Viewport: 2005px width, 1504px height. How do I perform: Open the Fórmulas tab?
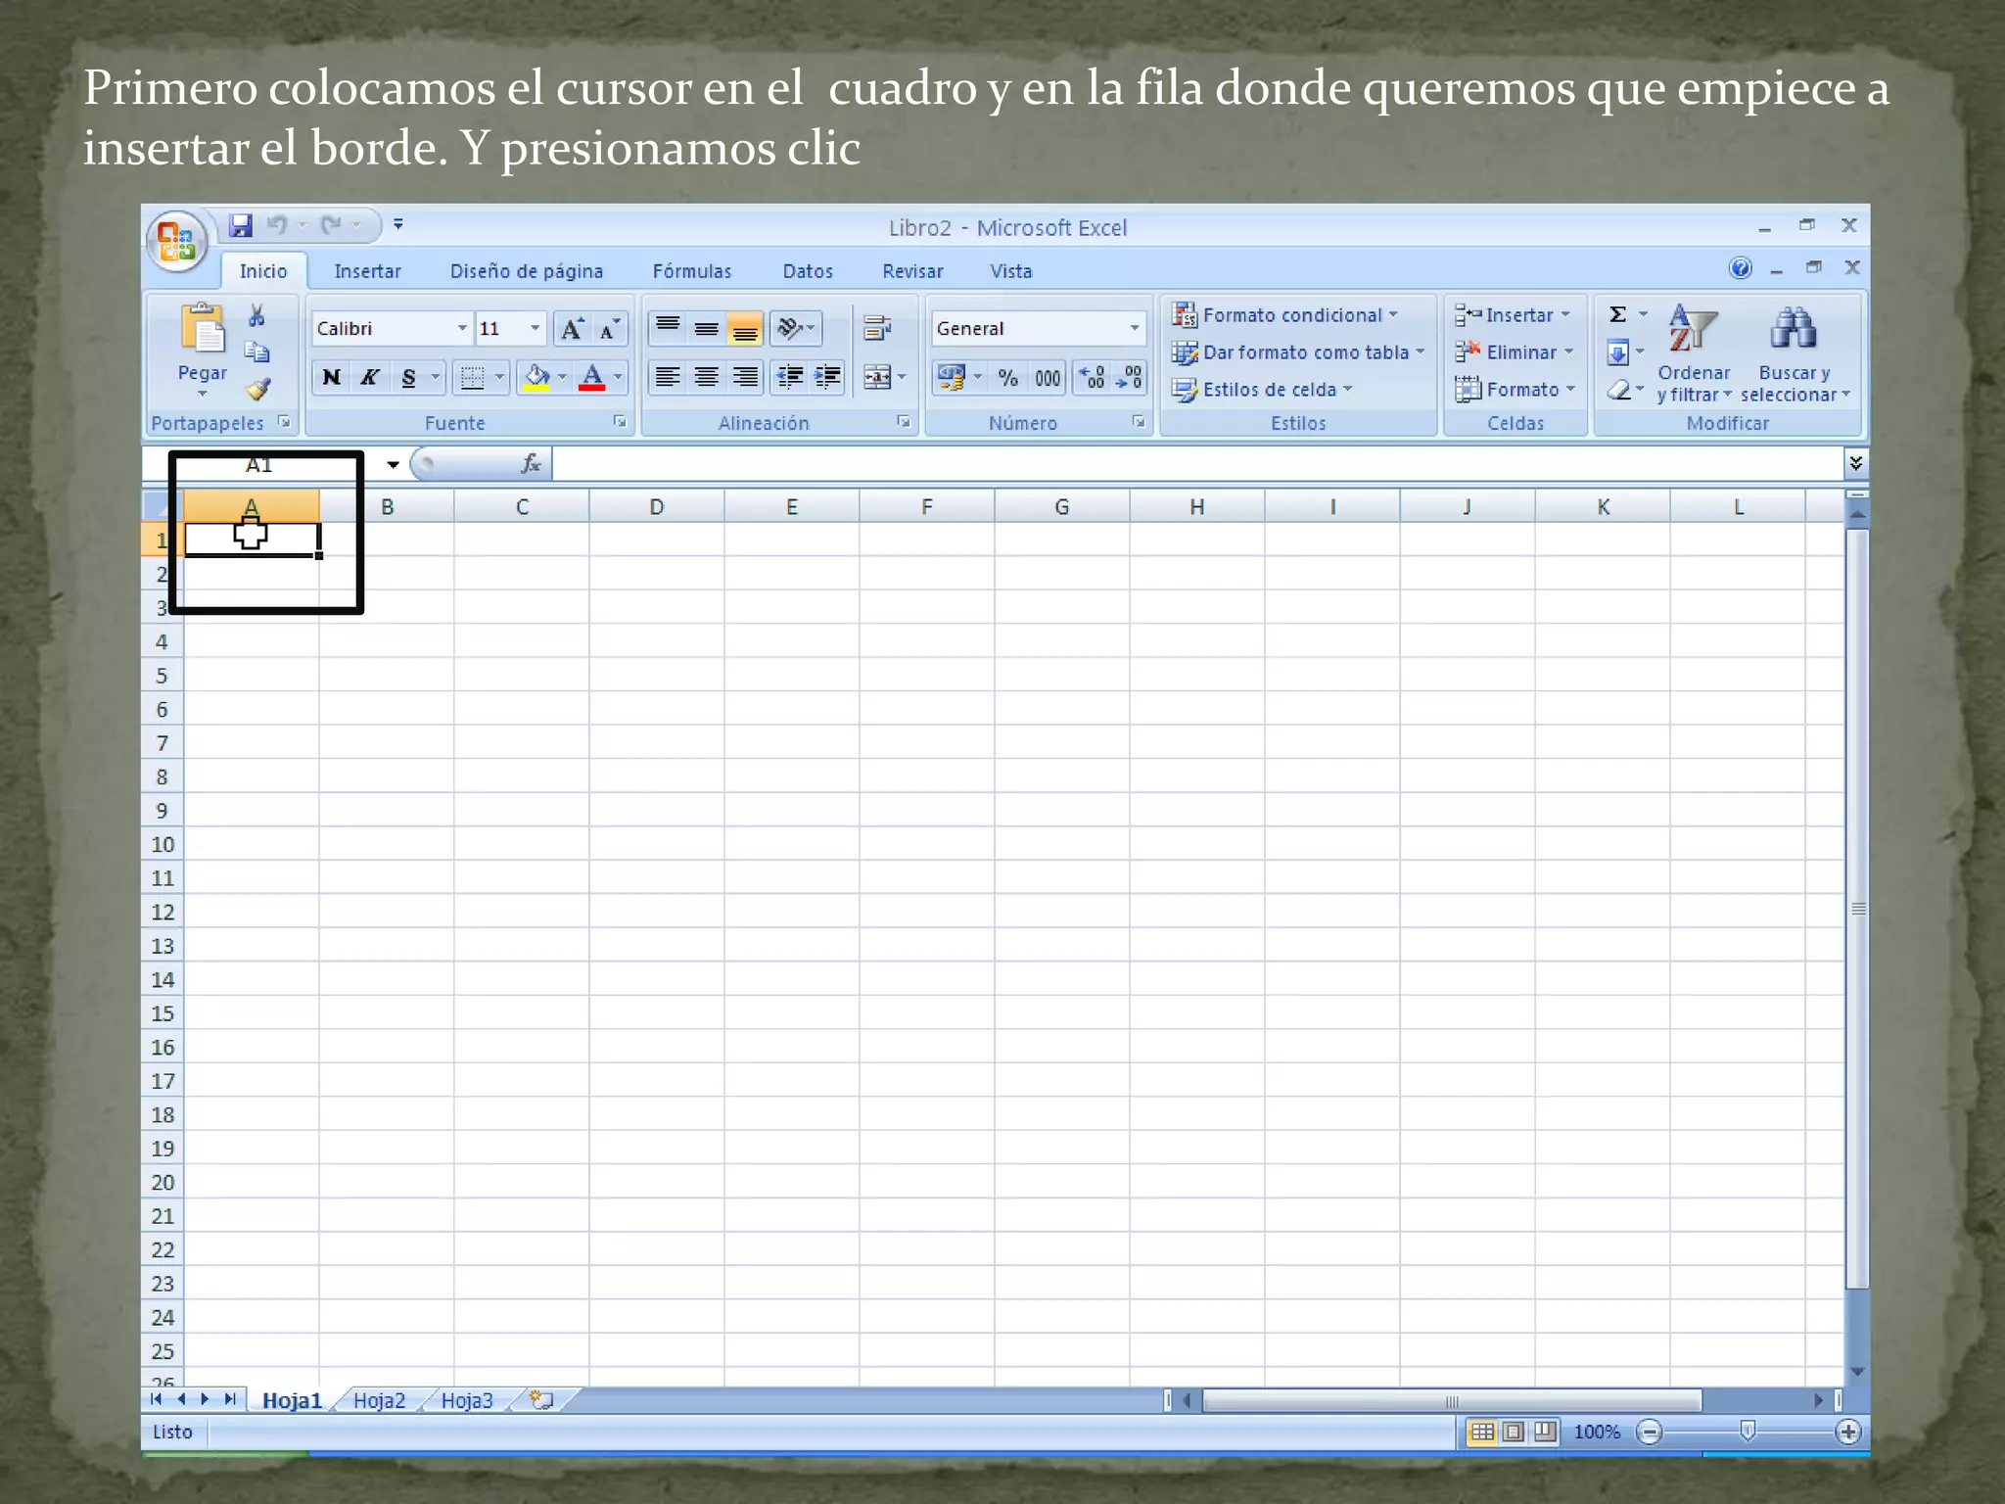coord(692,271)
